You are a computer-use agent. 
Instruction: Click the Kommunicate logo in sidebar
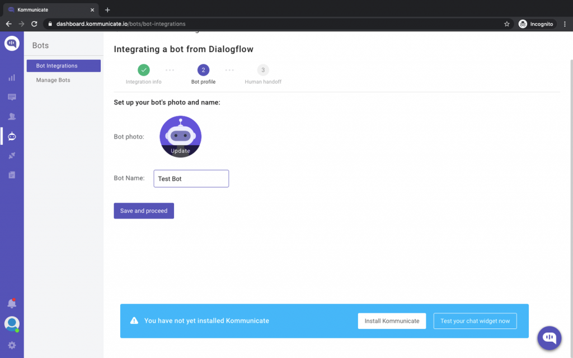pyautogui.click(x=12, y=44)
